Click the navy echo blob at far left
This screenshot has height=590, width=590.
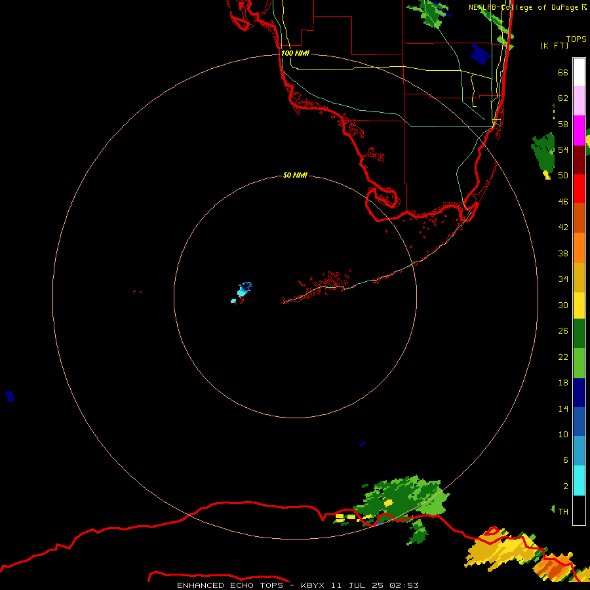tap(10, 396)
